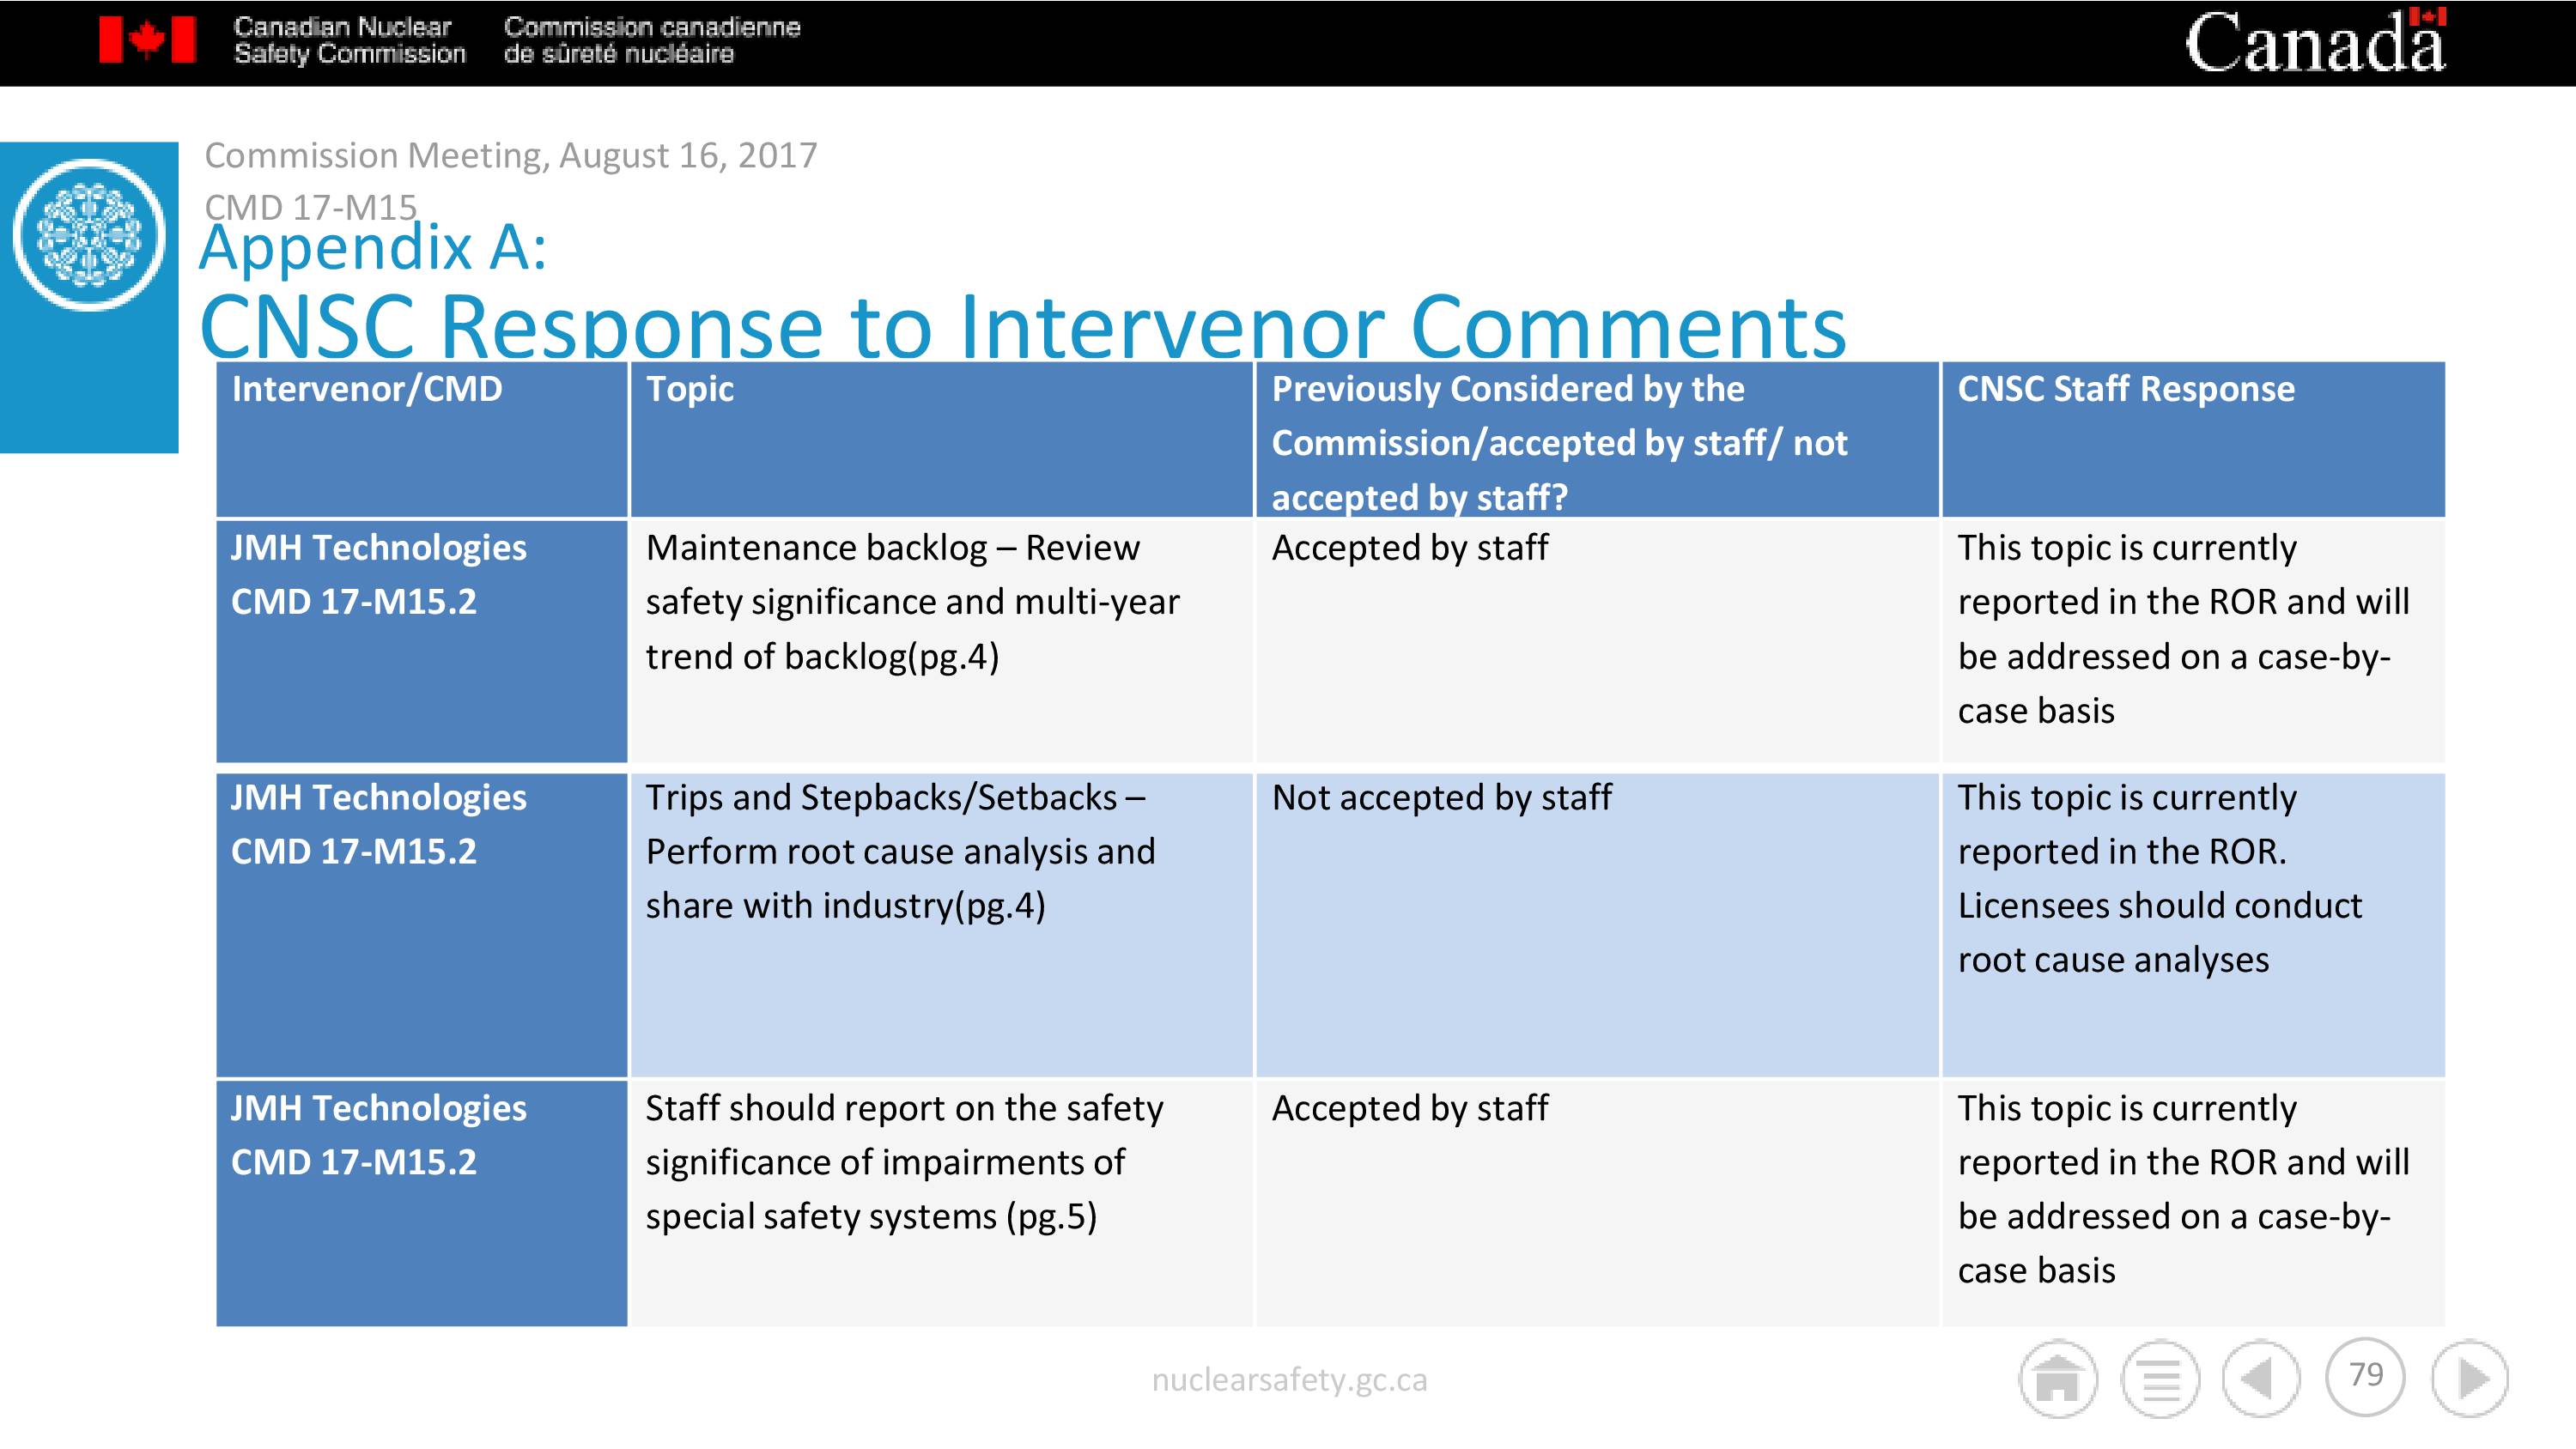
Task: Click 'Trips and Stepbacks/Setbacks' topic cell
Action: coord(941,925)
